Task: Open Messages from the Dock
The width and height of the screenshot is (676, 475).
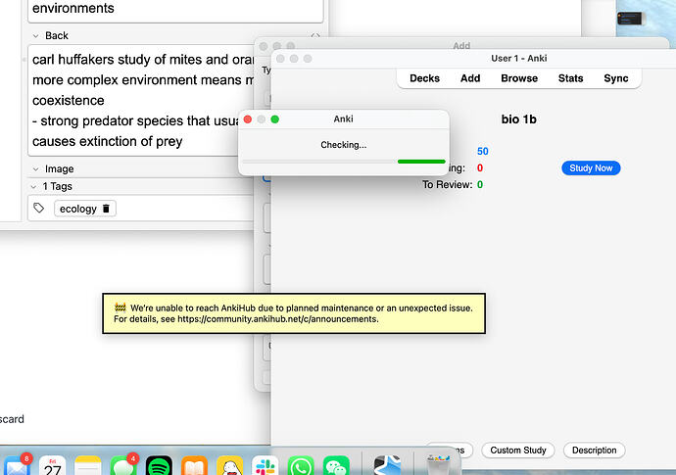Action: 123,466
